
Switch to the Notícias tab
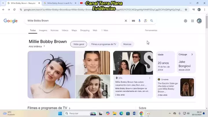click(x=54, y=30)
